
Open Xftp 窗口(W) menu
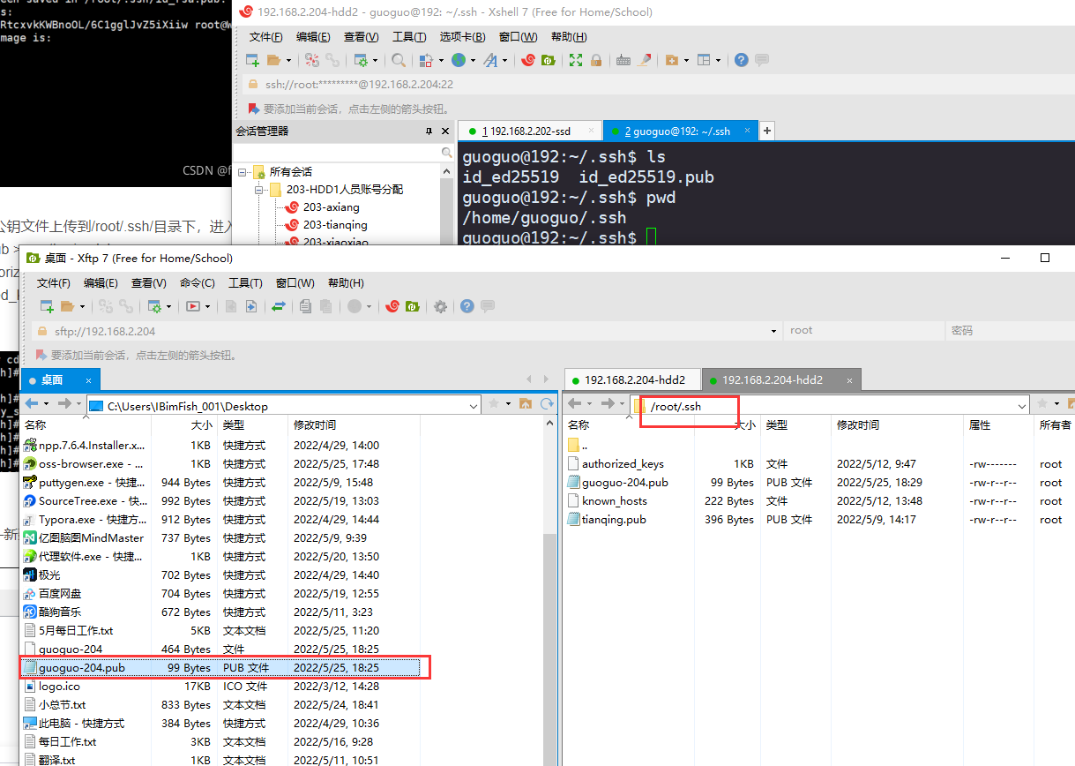click(295, 283)
